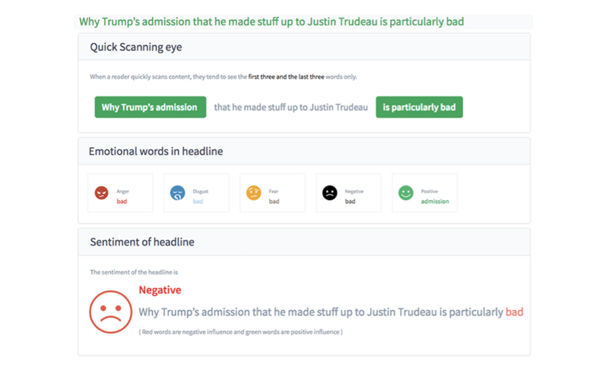The image size is (596, 374).
Task: Click the word 'bad' under the Fear card
Action: click(x=274, y=201)
